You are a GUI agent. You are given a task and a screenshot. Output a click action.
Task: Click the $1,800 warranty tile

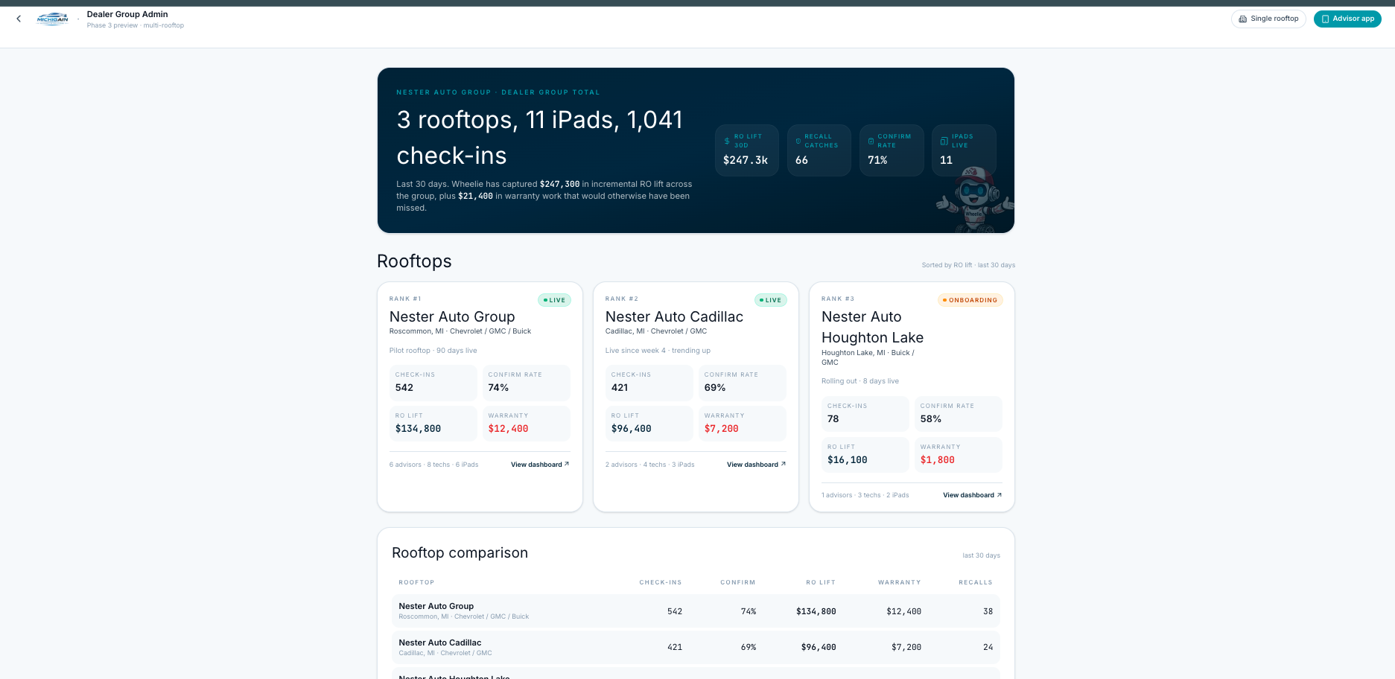[x=959, y=455]
